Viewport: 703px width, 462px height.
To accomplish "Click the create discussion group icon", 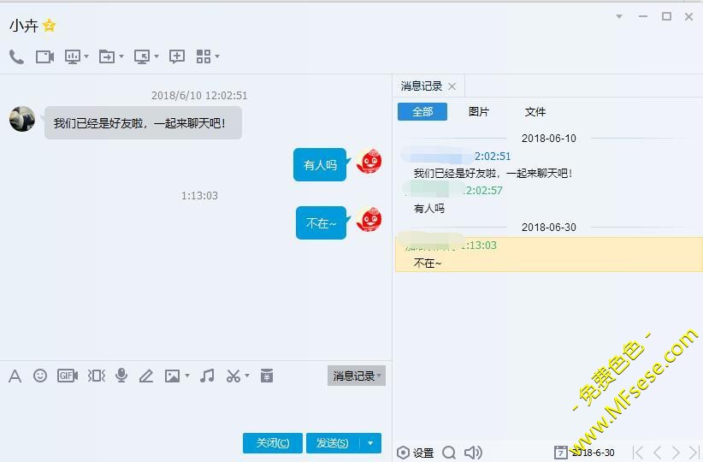I will pyautogui.click(x=177, y=57).
